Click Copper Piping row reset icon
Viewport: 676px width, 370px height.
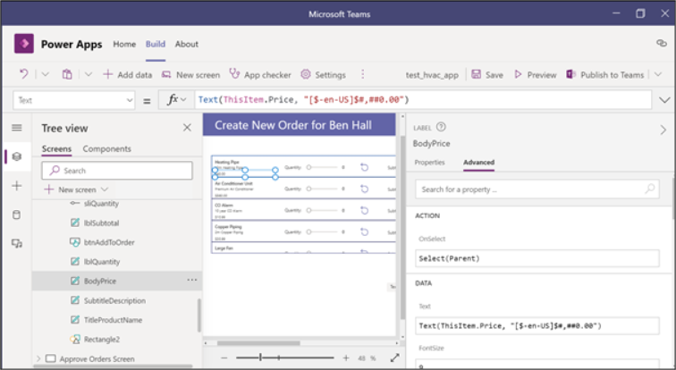pyautogui.click(x=364, y=231)
